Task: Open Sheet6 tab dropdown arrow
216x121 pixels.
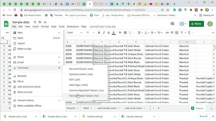Action: pos(77,108)
